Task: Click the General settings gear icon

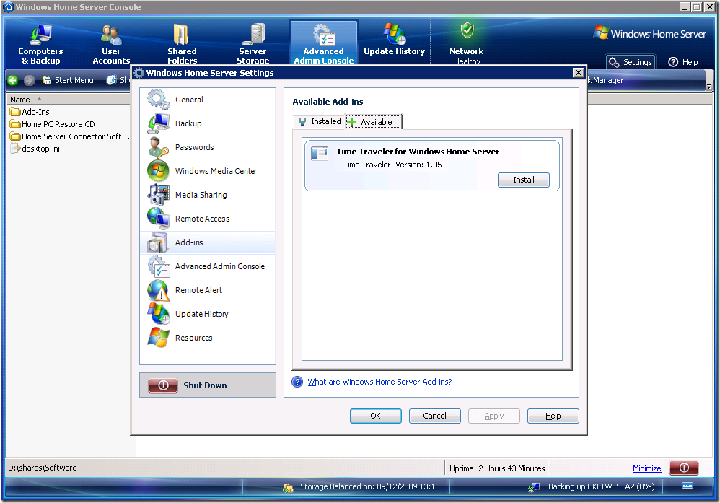Action: coord(159,100)
